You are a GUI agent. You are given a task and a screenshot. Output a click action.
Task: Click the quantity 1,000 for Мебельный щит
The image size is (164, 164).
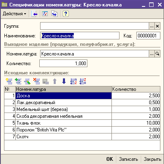click(x=136, y=109)
